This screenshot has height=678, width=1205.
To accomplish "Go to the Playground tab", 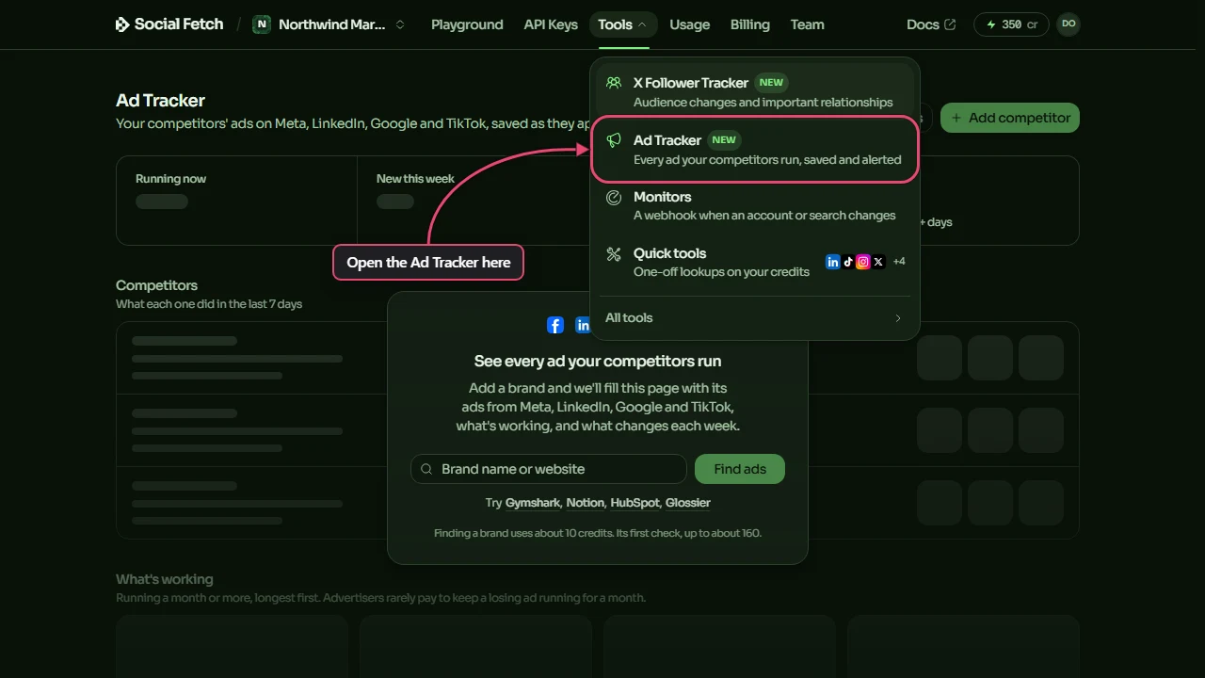I will pos(467,24).
